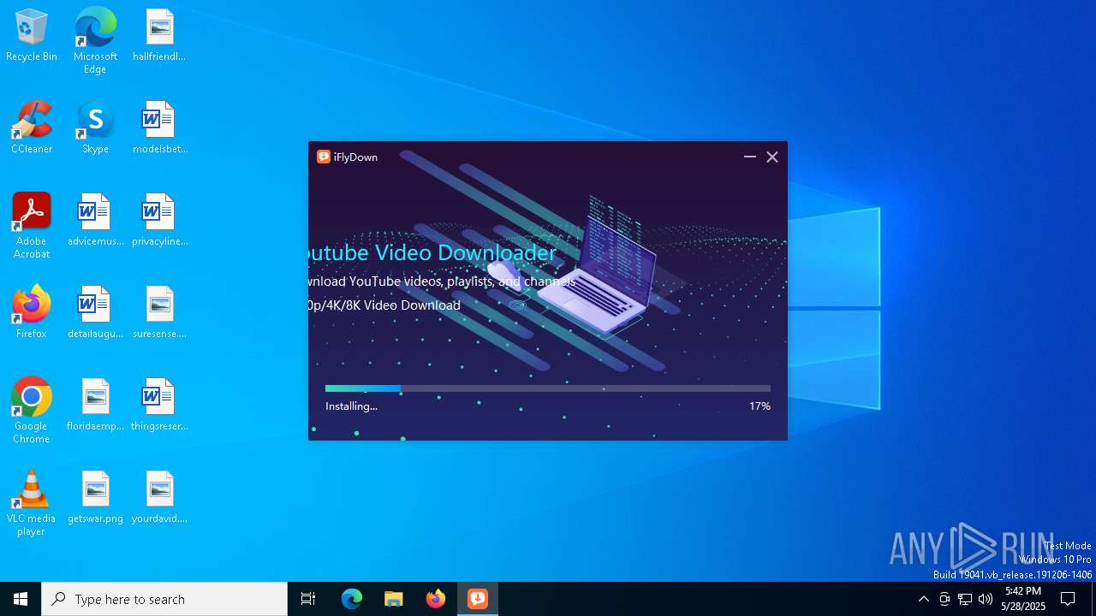Select the modelsbet... Word document

159,128
